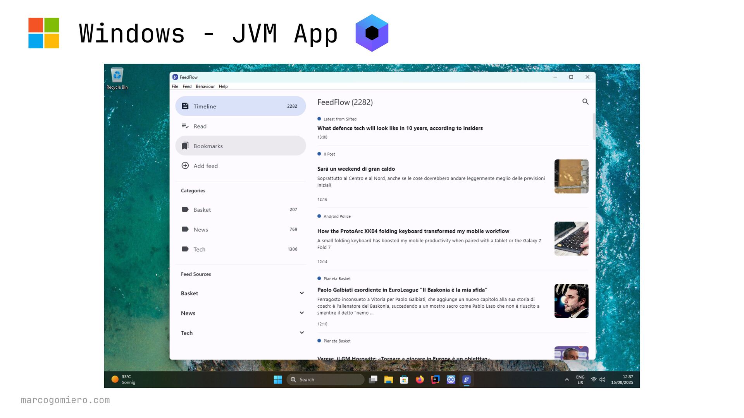Image resolution: width=744 pixels, height=418 pixels.
Task: Show hidden system tray icons
Action: click(x=567, y=380)
